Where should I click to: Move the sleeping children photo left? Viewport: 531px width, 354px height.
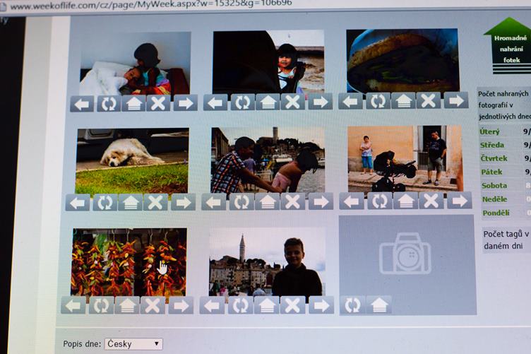[82, 104]
